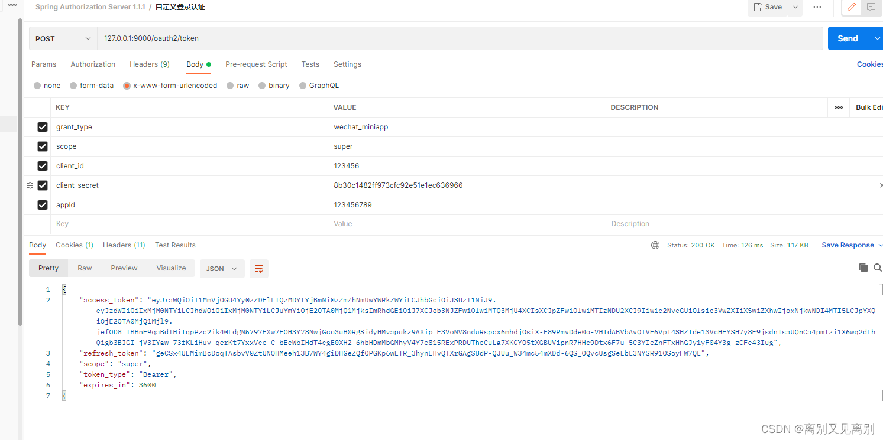This screenshot has width=883, height=440.
Task: Click the pencil edit icon
Action: tap(852, 7)
